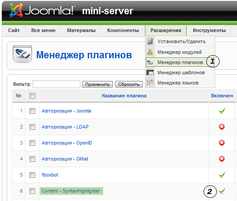Viewport: 237px width, 201px height.
Task: Click the mini-server site name in header
Action: pyautogui.click(x=108, y=11)
